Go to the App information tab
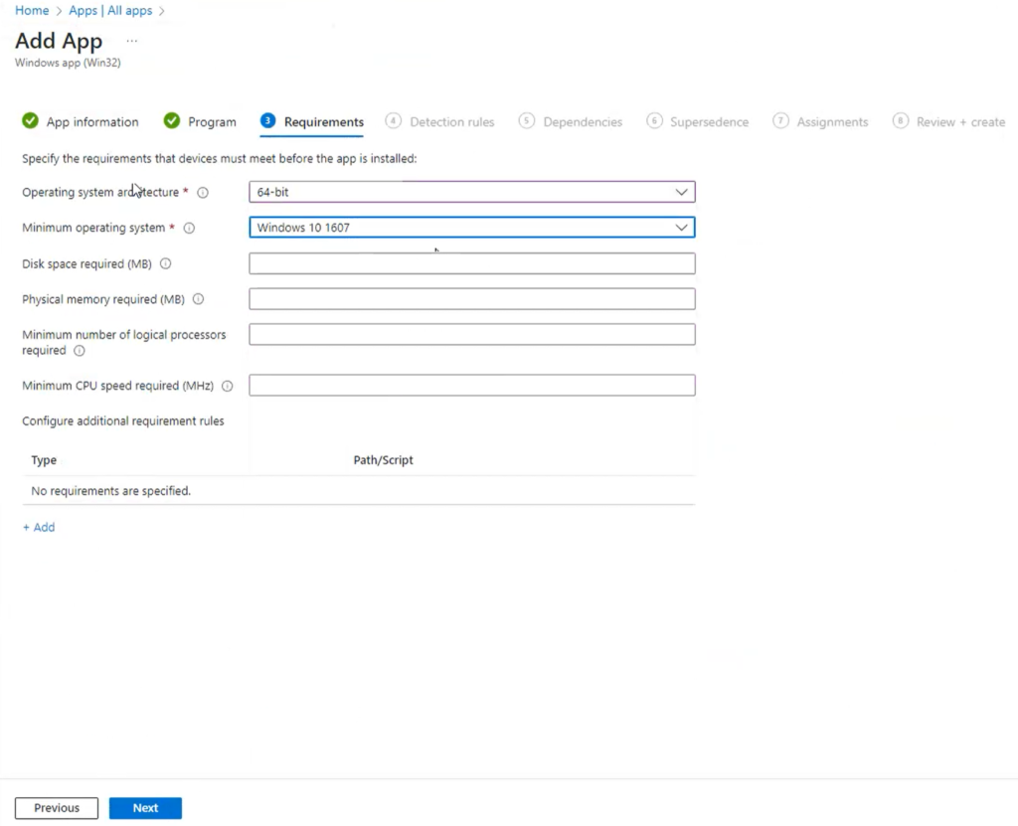1018x826 pixels. coord(90,120)
